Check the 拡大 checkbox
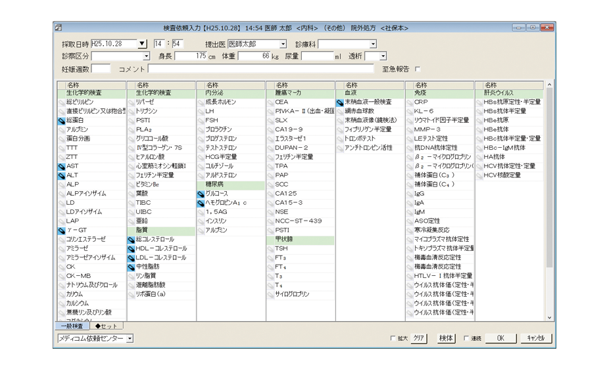The image size is (605, 373). coord(393,339)
